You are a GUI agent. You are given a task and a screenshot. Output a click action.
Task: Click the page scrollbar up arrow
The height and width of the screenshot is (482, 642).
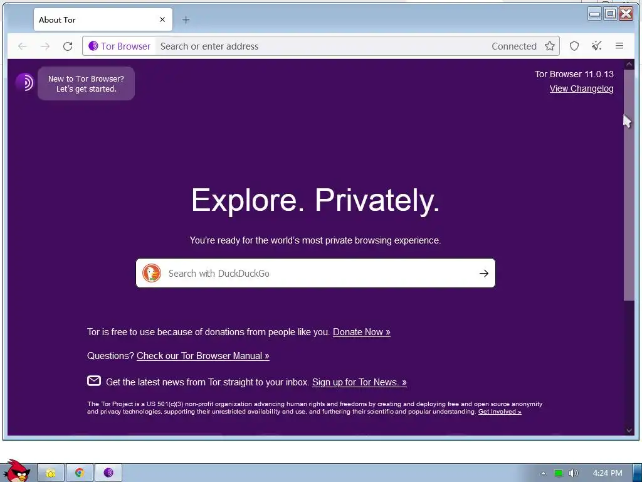coord(629,65)
